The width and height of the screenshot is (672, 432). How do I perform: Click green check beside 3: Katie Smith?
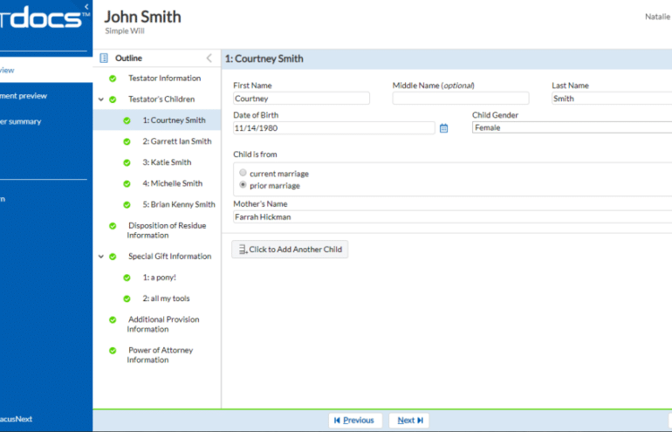click(x=127, y=162)
